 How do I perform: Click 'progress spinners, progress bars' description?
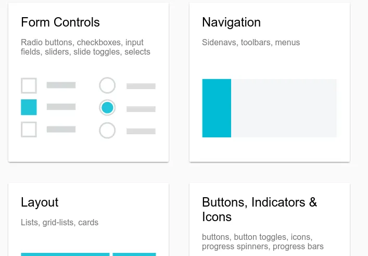click(263, 247)
